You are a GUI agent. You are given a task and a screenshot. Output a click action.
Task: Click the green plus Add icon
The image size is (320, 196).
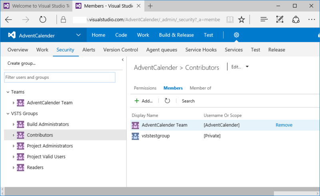pos(136,101)
